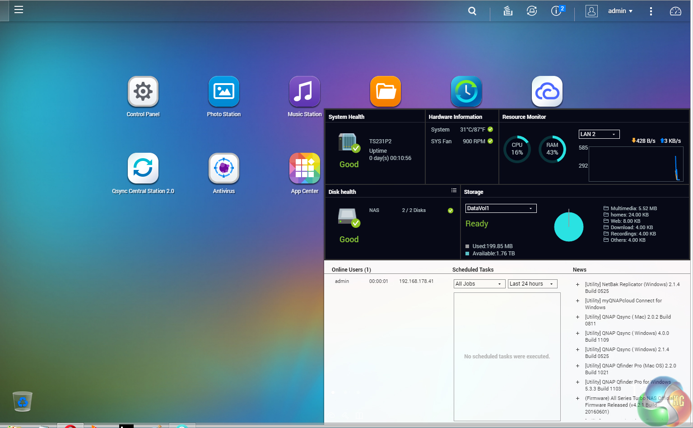Open the Qsync (Mac) 2.0.2 news link
Screen dimensions: 693x428
click(x=628, y=320)
